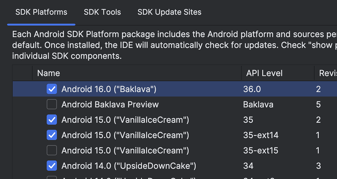Image resolution: width=337 pixels, height=179 pixels.
Task: Click the "Baklava" API level cell
Action: pos(258,104)
